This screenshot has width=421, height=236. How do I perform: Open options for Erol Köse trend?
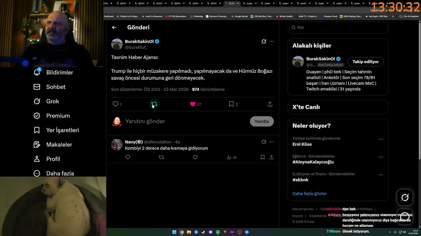click(381, 139)
